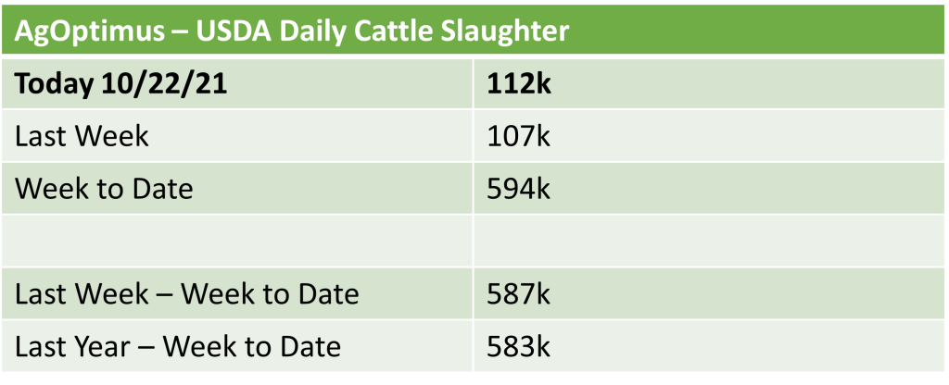
Task: Click the "10/22/21" date text
Action: [158, 85]
